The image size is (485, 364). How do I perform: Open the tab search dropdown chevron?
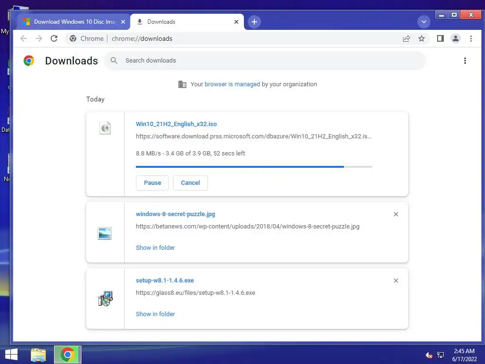pyautogui.click(x=424, y=22)
